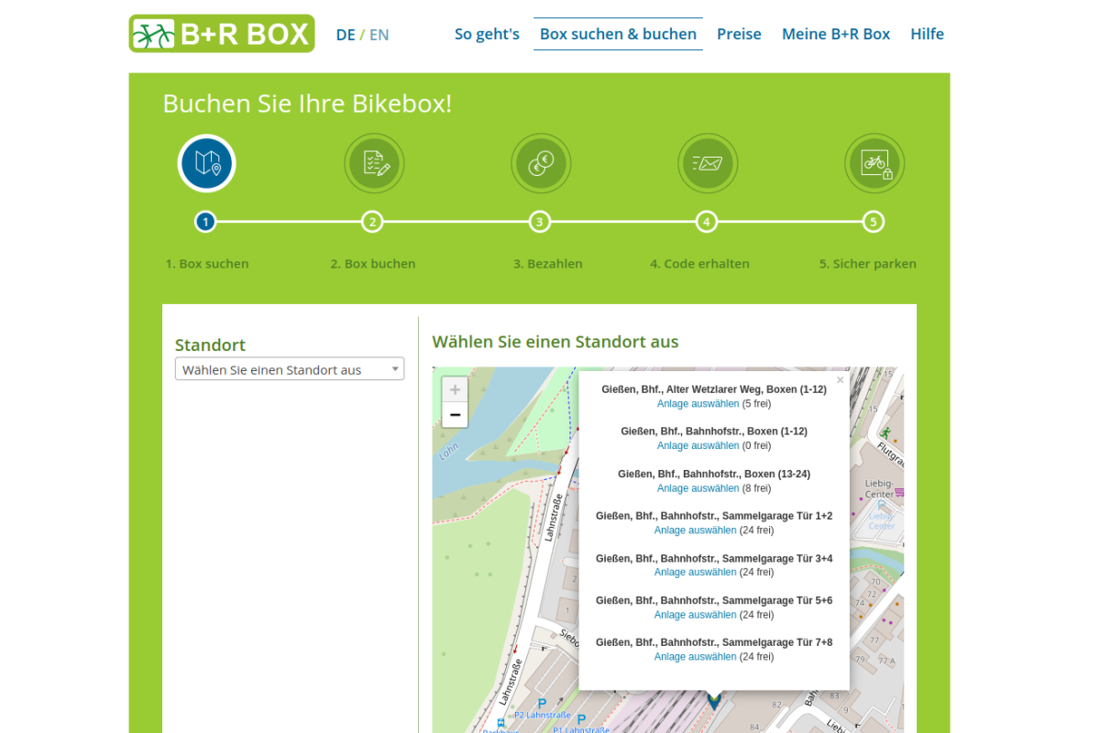
Task: Click the booking form step icon
Action: pos(374,163)
